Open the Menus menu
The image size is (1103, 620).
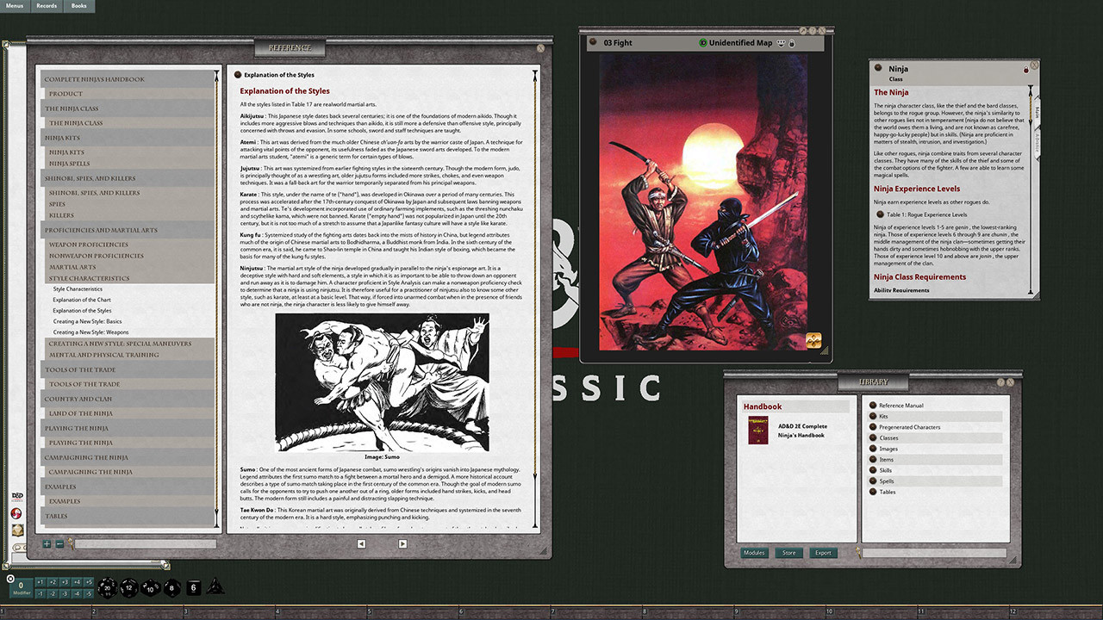(15, 6)
